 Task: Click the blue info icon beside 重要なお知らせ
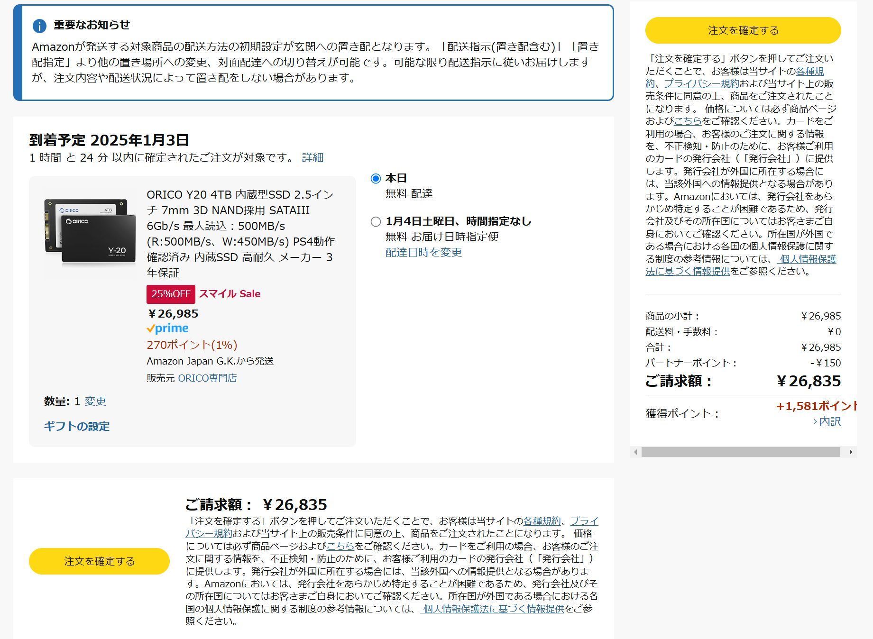pyautogui.click(x=39, y=26)
